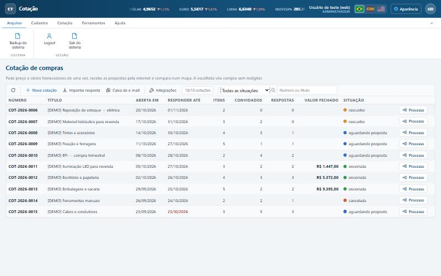This screenshot has height=276, width=441.
Task: Switch to Cotação tab
Action: pos(64,23)
